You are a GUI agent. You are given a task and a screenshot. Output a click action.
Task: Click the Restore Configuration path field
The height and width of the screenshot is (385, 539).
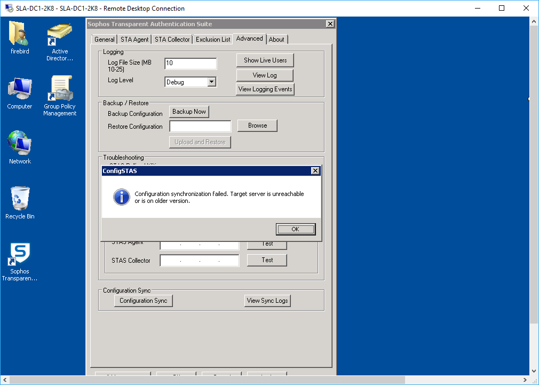click(201, 126)
